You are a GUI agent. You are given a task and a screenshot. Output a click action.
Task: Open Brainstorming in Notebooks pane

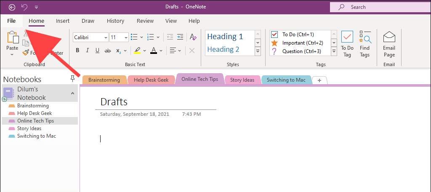click(x=33, y=106)
